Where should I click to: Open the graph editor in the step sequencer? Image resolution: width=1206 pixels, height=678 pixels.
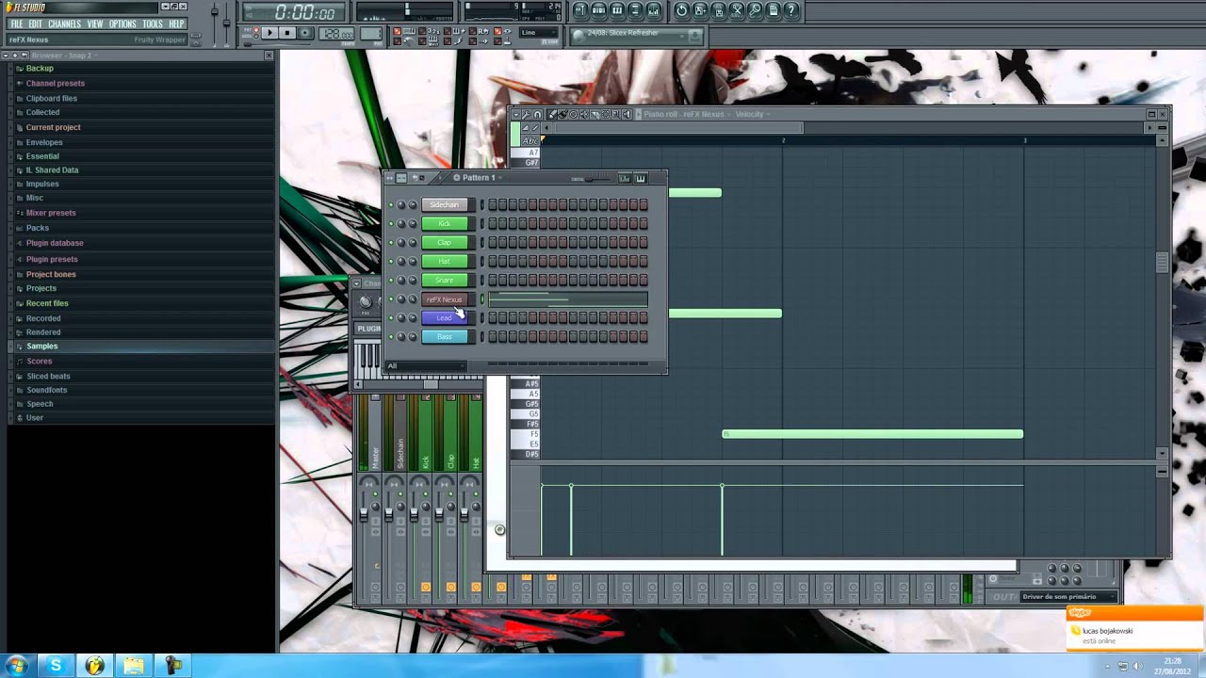pos(624,178)
